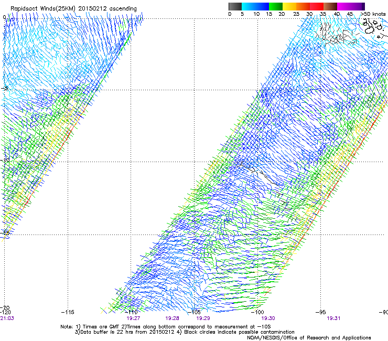
Task: Click the '19:29' pass time label
Action: tap(203, 318)
